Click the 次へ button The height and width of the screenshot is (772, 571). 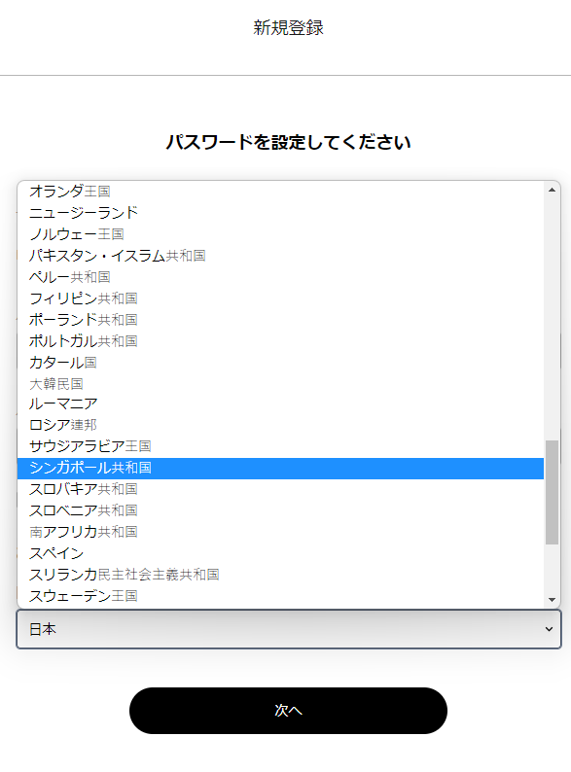(x=288, y=711)
